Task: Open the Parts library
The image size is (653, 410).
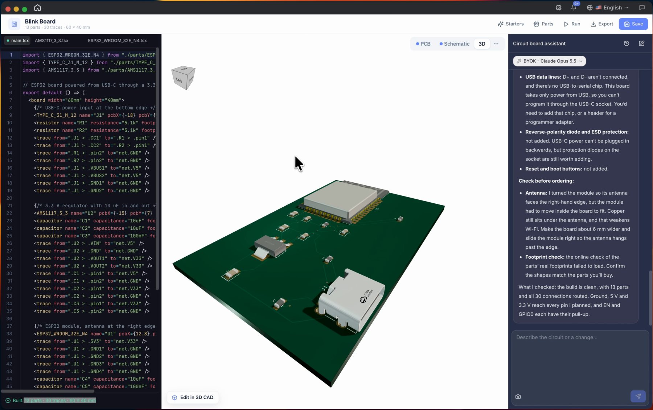Action: click(543, 24)
